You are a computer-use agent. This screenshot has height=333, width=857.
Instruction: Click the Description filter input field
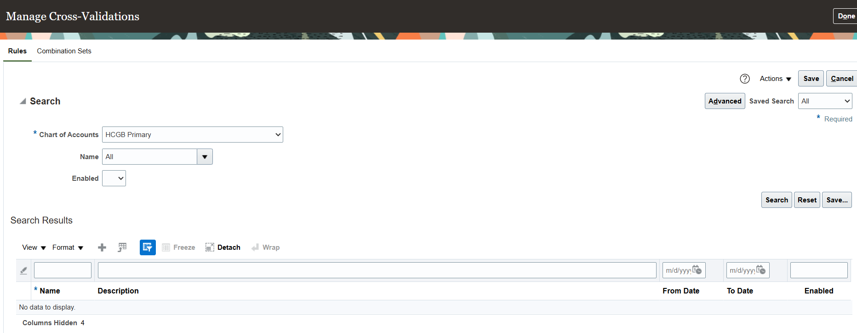377,270
